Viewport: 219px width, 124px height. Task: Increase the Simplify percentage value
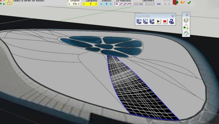(x=80, y=4)
